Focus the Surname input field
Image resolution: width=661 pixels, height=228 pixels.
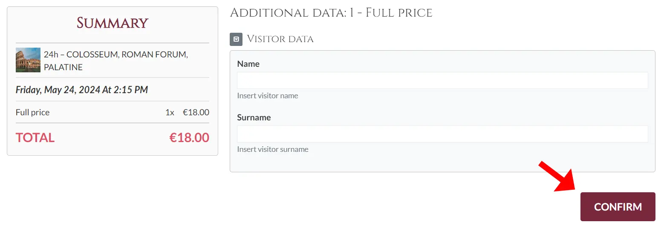coord(442,134)
